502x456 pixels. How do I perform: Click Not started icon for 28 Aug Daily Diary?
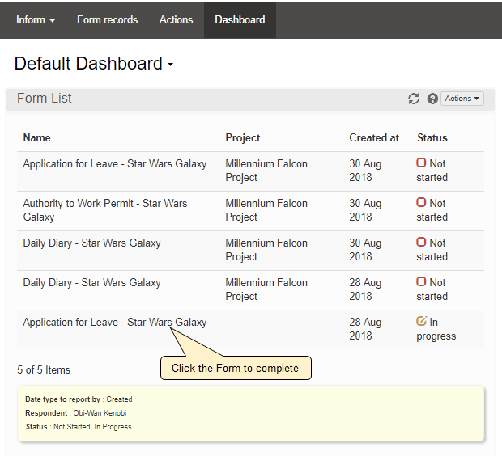click(x=421, y=282)
